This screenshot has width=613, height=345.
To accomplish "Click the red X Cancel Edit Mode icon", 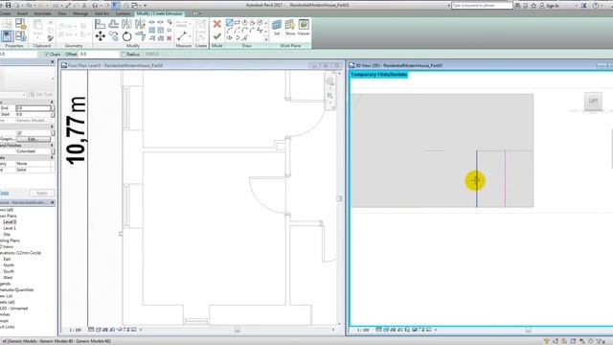I will pyautogui.click(x=217, y=24).
